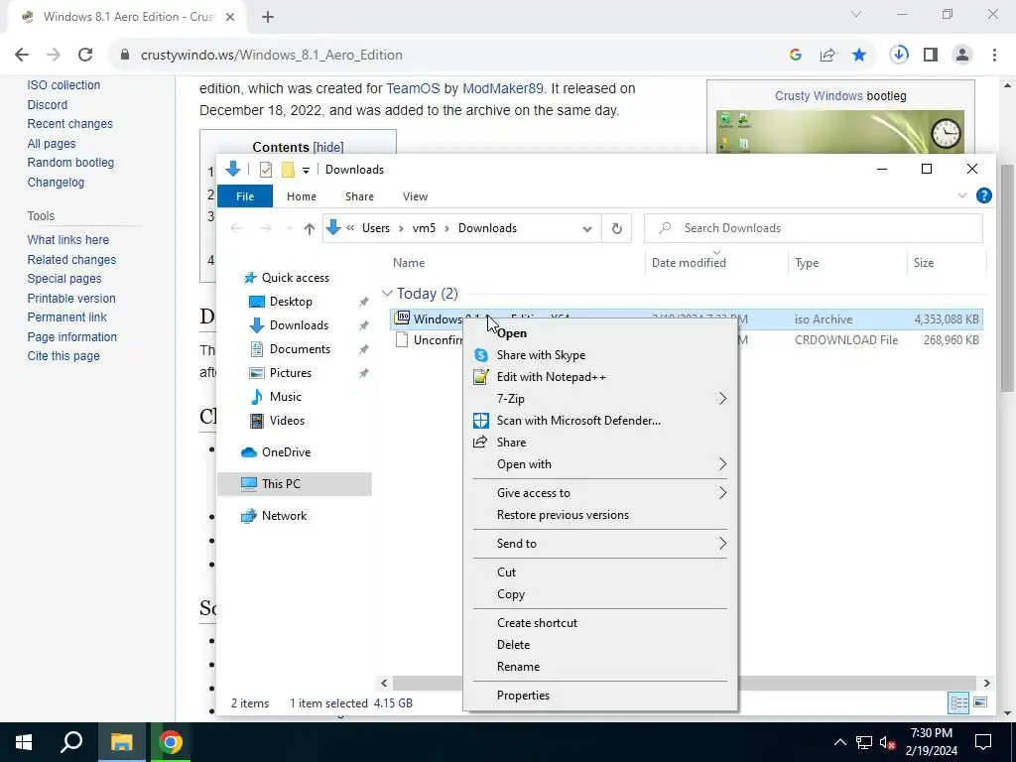The width and height of the screenshot is (1016, 762).
Task: Open the Home ribbon tab
Action: pos(302,196)
